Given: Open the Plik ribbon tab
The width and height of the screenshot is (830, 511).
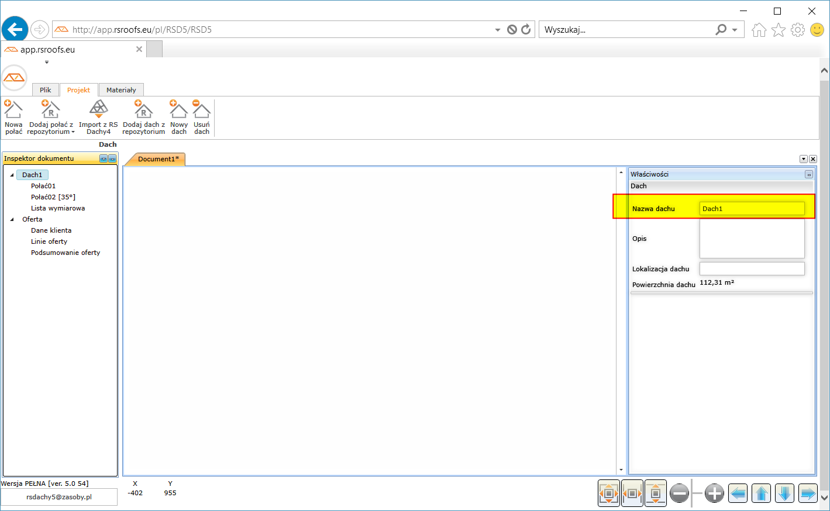Looking at the screenshot, I should tap(46, 90).
